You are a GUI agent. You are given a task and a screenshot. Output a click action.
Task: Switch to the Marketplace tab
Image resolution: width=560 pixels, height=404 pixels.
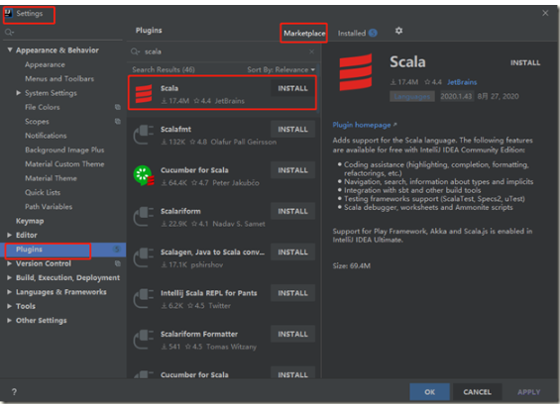(304, 34)
